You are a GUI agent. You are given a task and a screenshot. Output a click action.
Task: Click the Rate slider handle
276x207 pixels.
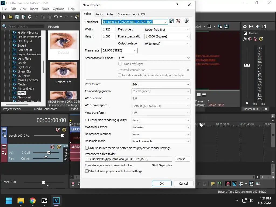click(x=43, y=182)
